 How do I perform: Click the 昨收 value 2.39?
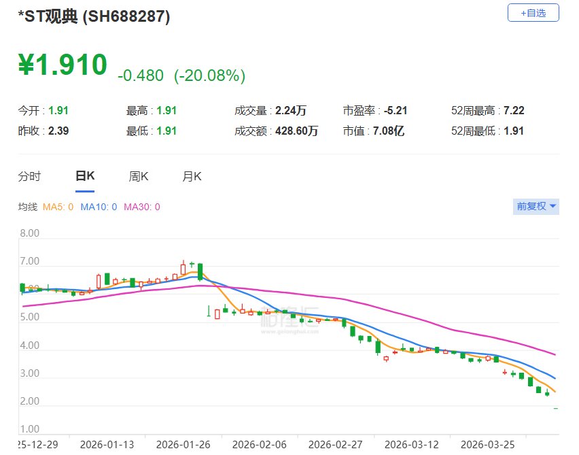[58, 131]
